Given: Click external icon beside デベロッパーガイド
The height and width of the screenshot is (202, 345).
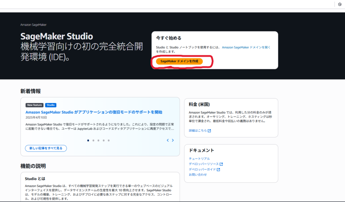Looking at the screenshot, I should 218,169.
